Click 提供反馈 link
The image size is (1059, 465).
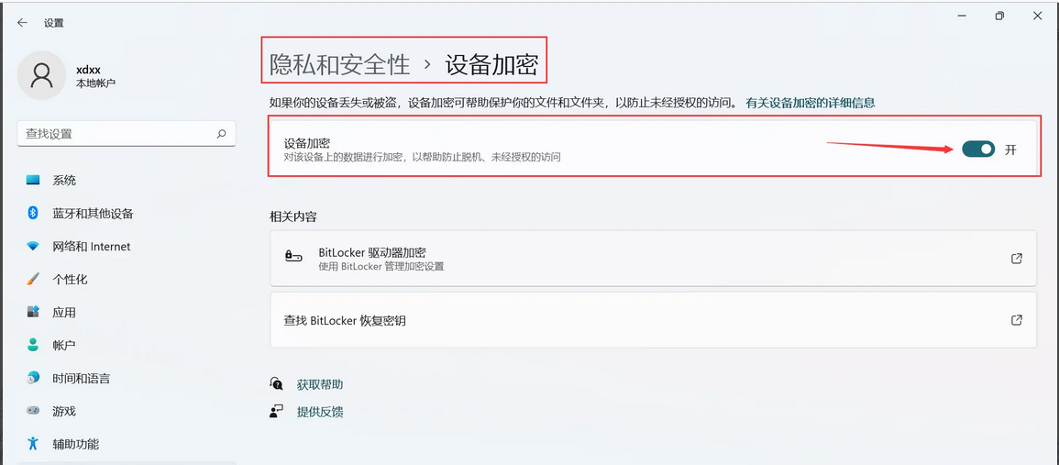[320, 412]
